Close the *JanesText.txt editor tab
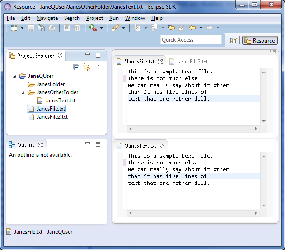The height and width of the screenshot is (250, 285). coord(162,146)
